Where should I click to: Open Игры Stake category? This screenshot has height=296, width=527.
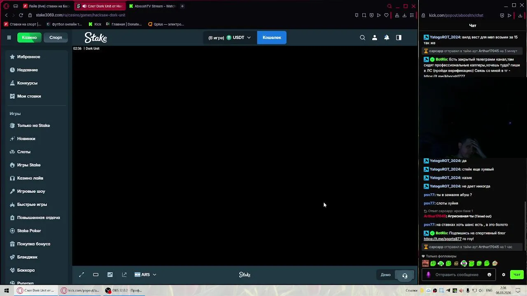point(36,165)
